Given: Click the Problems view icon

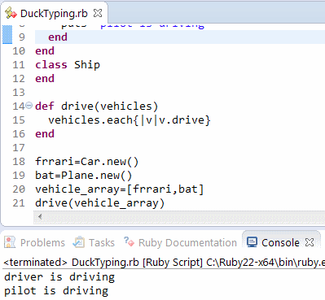Looking at the screenshot, I should pos(10,242).
